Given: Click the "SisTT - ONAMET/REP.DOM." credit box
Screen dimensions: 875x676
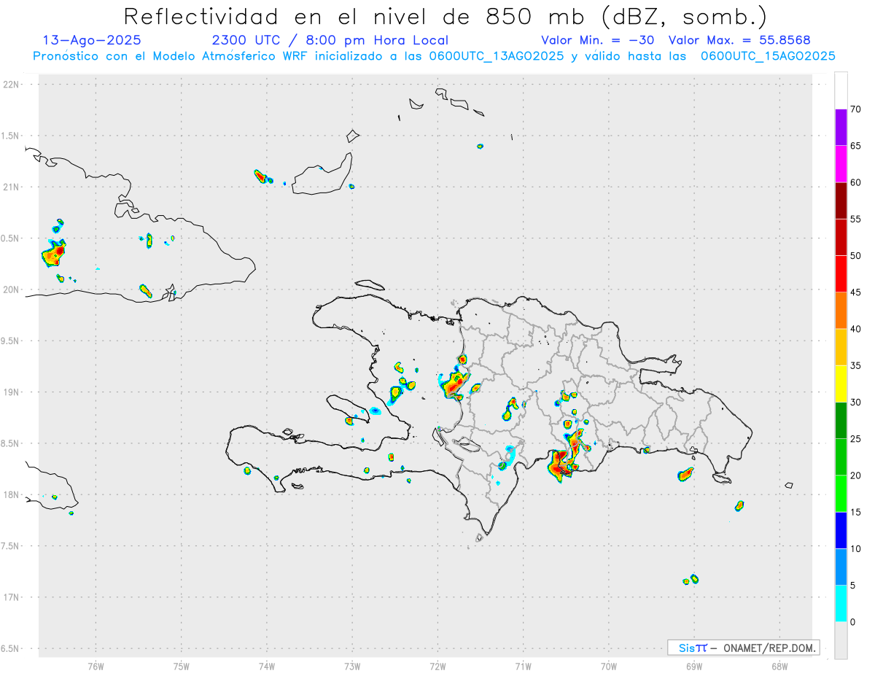Looking at the screenshot, I should coord(743,648).
